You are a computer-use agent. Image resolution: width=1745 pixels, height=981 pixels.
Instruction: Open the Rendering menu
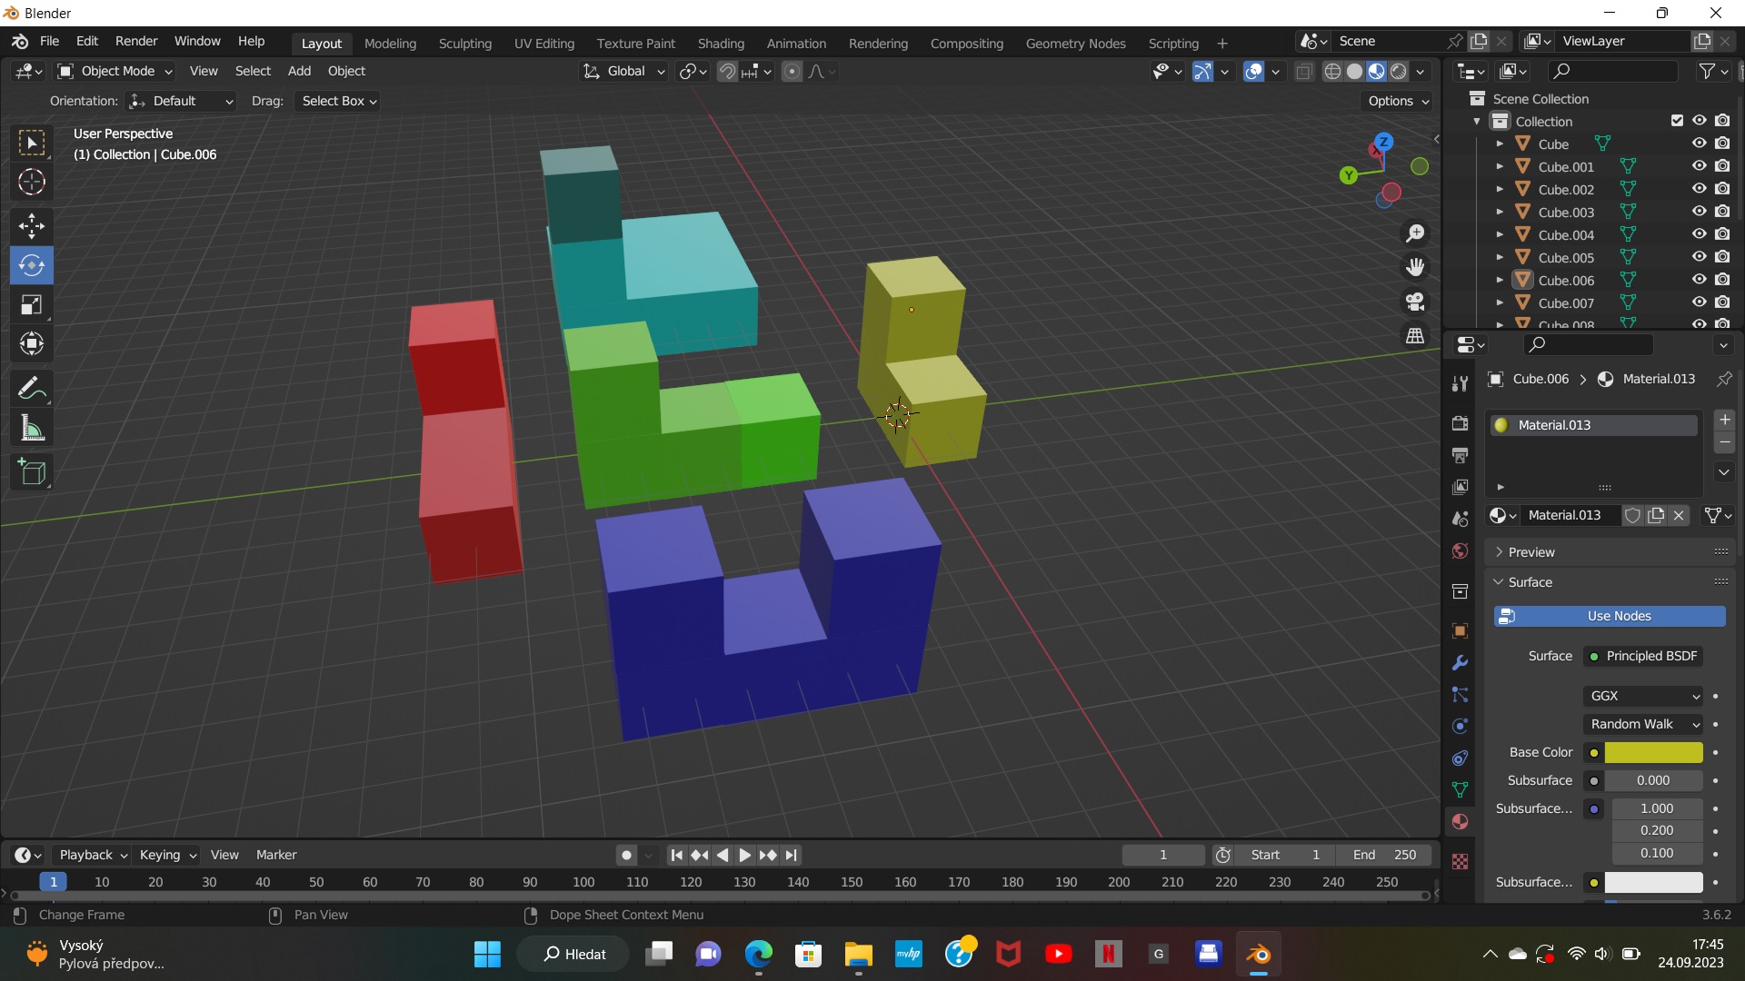(878, 43)
